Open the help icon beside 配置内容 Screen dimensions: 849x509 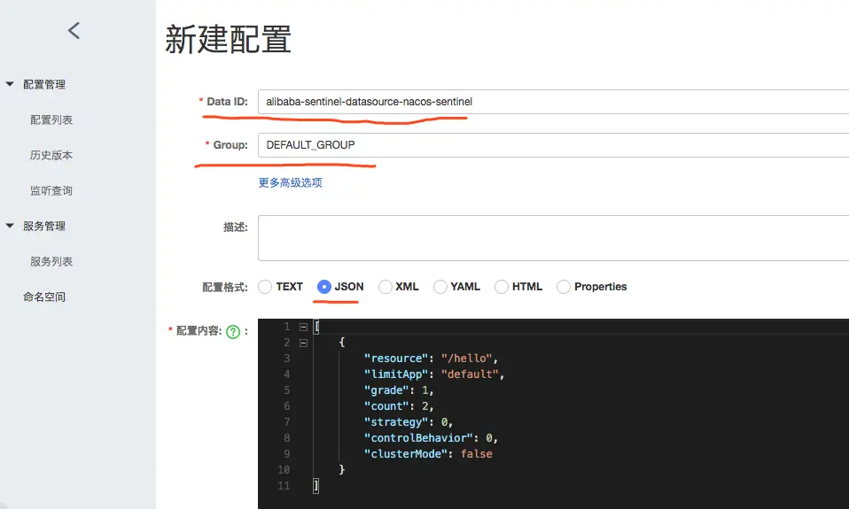233,332
